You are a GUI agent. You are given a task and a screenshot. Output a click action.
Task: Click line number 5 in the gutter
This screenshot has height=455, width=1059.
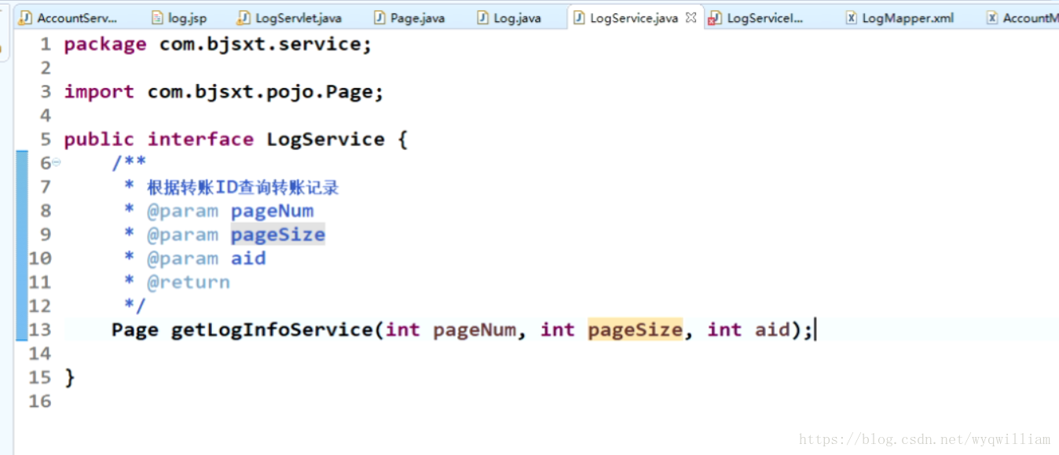tap(46, 140)
